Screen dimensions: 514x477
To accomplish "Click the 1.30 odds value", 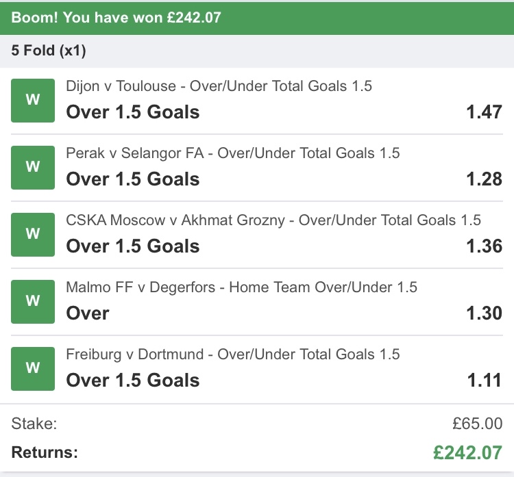I will [x=484, y=313].
